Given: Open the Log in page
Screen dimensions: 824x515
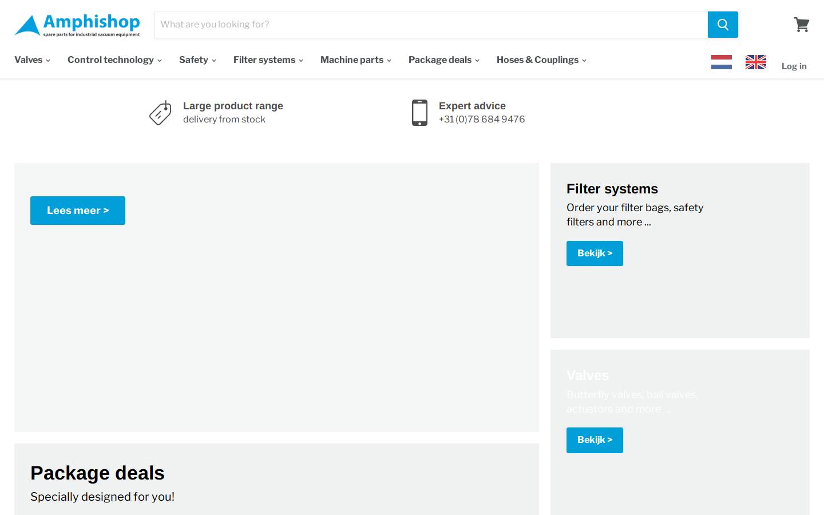Looking at the screenshot, I should tap(794, 66).
